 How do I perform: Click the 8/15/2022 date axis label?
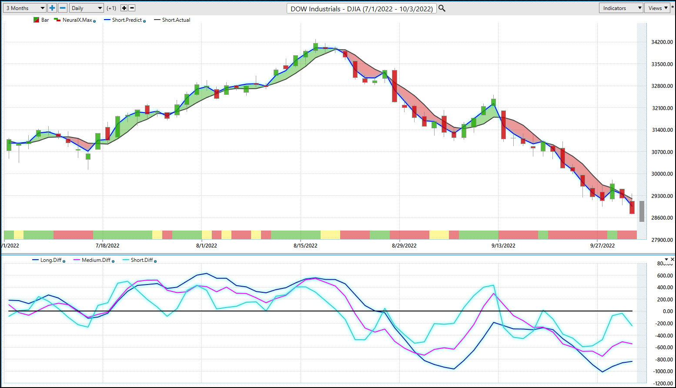(x=305, y=246)
